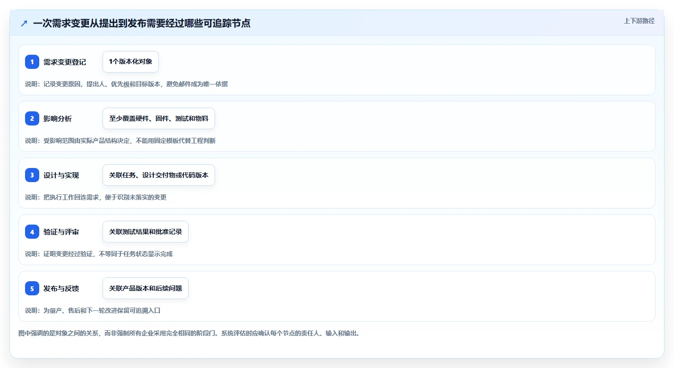Click the '设计与实现' step title
This screenshot has height=368, width=674.
[x=61, y=175]
